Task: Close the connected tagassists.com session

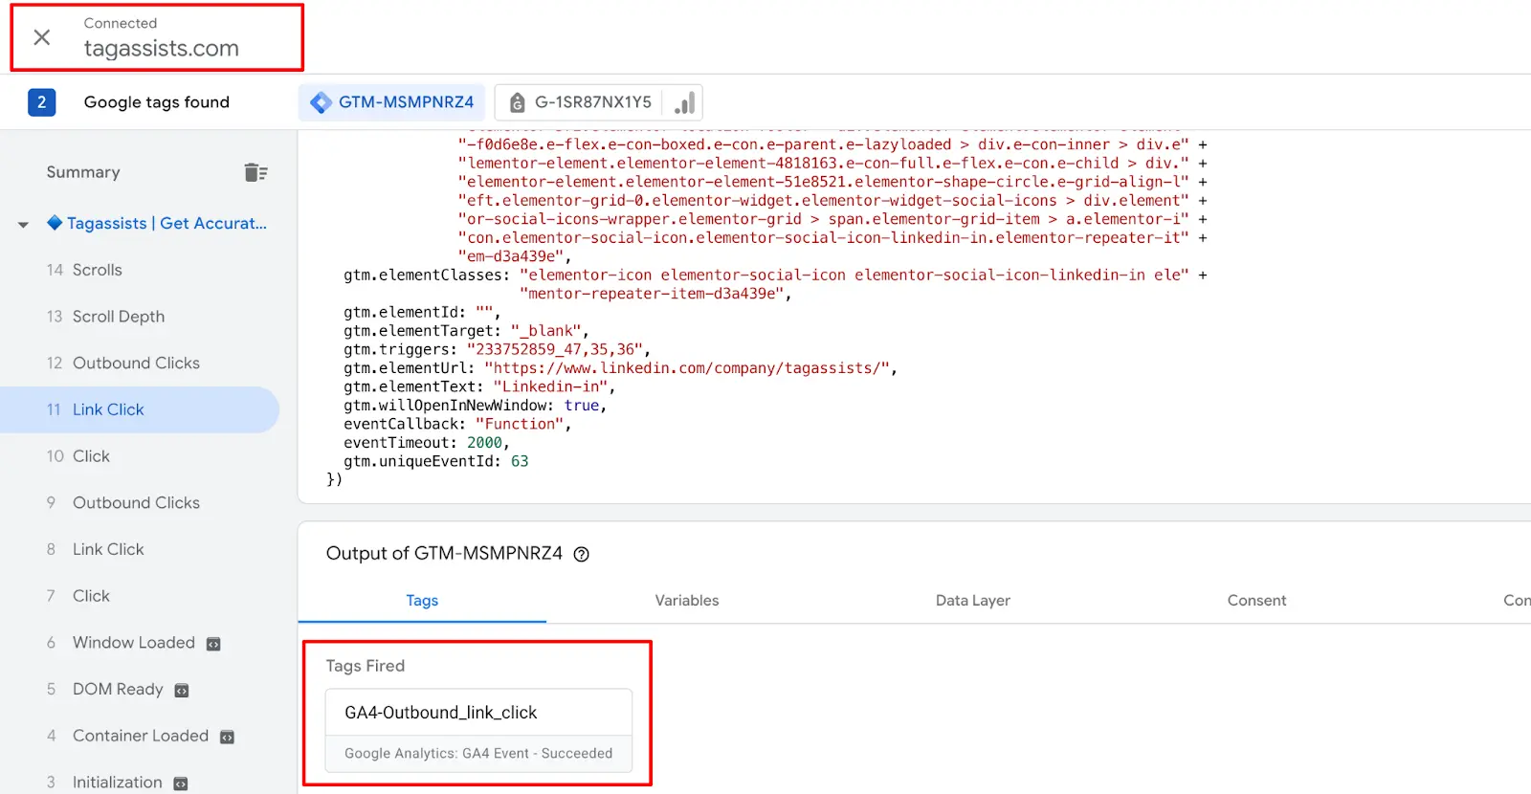Action: (x=42, y=37)
